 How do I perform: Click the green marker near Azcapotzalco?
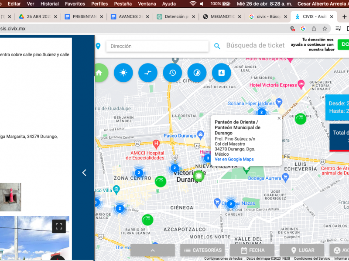[147, 220]
